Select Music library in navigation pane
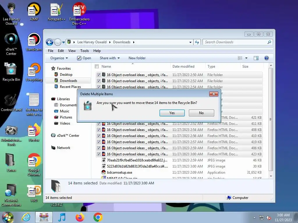The height and width of the screenshot is (223, 298). point(64,111)
